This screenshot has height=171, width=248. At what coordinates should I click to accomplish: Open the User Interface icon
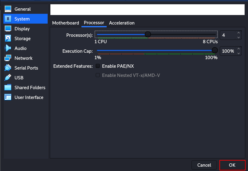click(x=8, y=97)
